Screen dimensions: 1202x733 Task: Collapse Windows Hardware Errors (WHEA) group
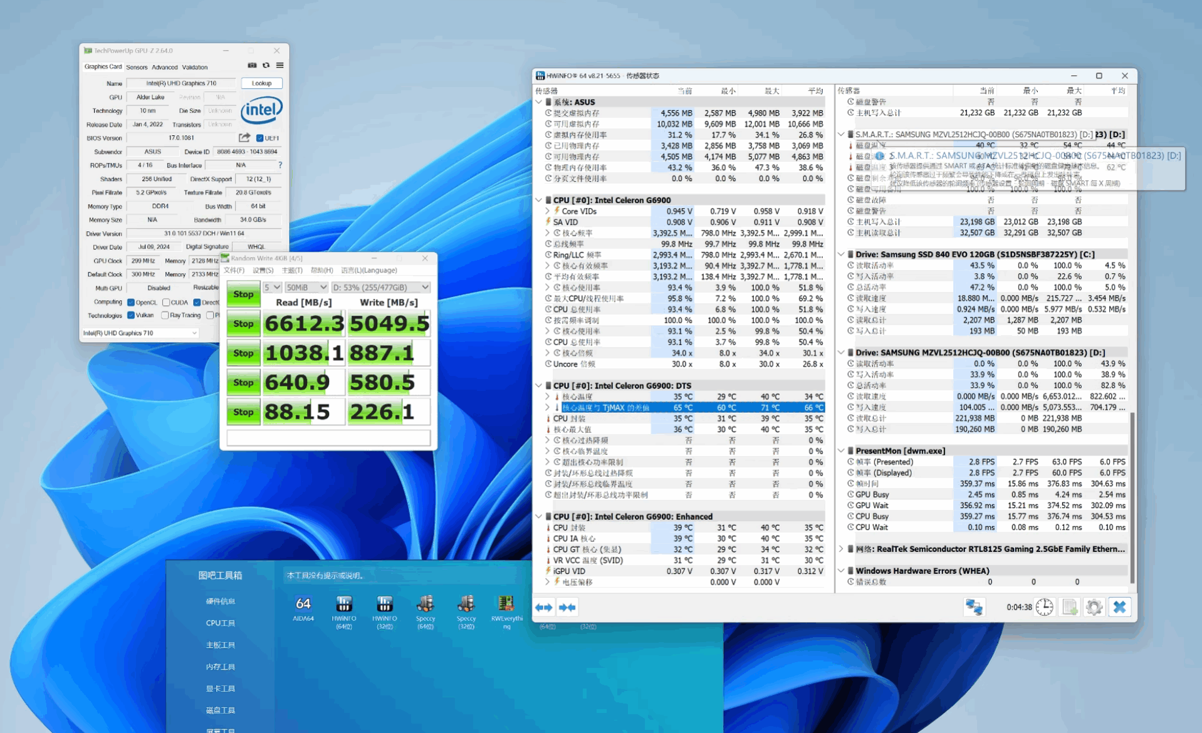842,571
